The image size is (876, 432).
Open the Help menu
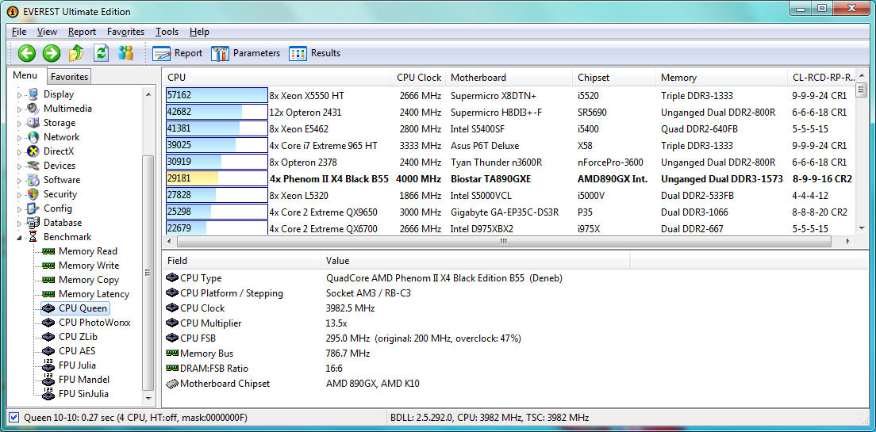[x=199, y=32]
